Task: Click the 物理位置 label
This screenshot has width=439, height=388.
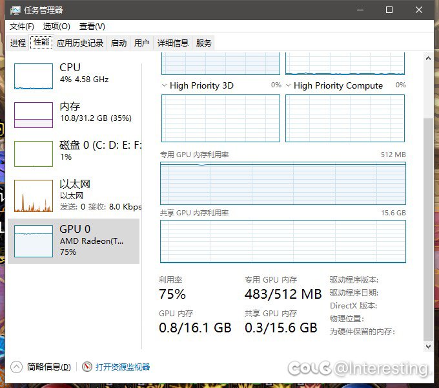Action: (347, 319)
